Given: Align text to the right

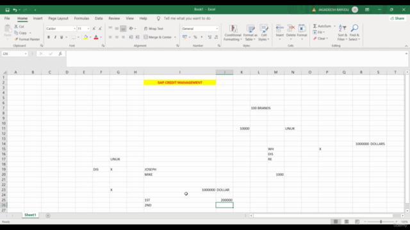Looking at the screenshot, I should click(123, 37).
